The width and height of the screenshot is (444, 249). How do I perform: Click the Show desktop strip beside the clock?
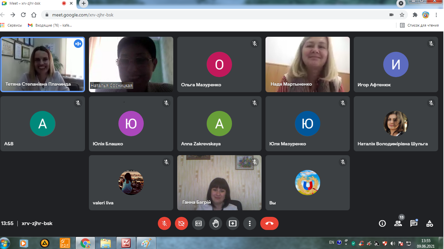441,243
